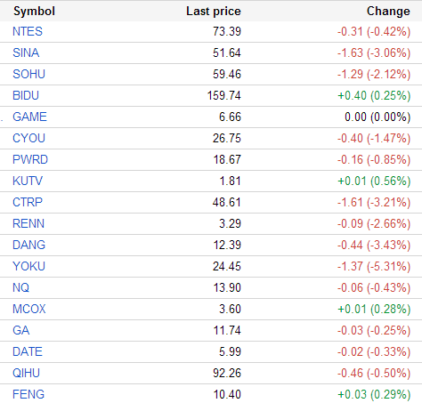Open the NQ stock symbol link
This screenshot has width=422, height=403.
20,287
